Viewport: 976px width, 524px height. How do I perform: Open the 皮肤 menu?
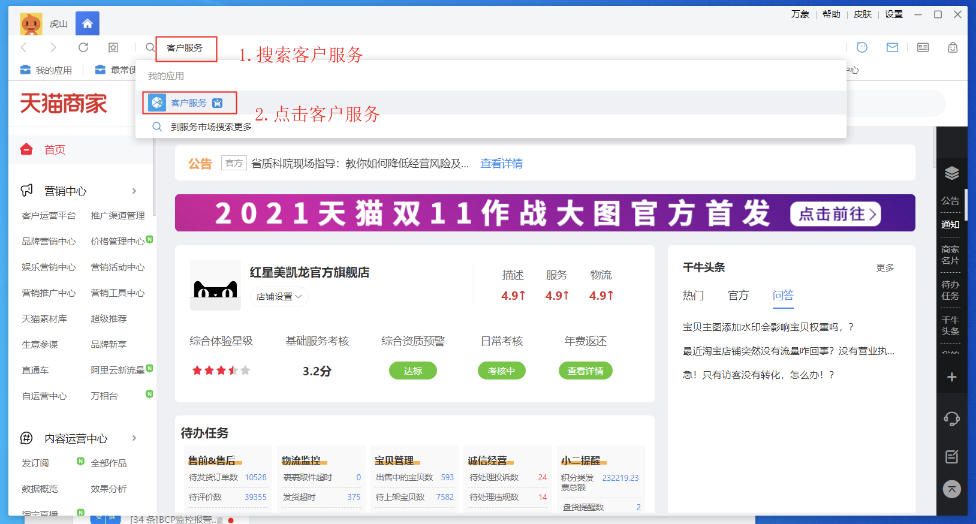point(863,14)
